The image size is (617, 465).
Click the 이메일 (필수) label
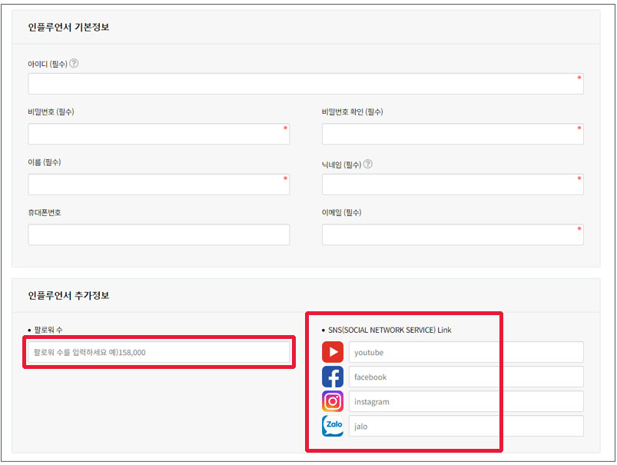pos(342,213)
